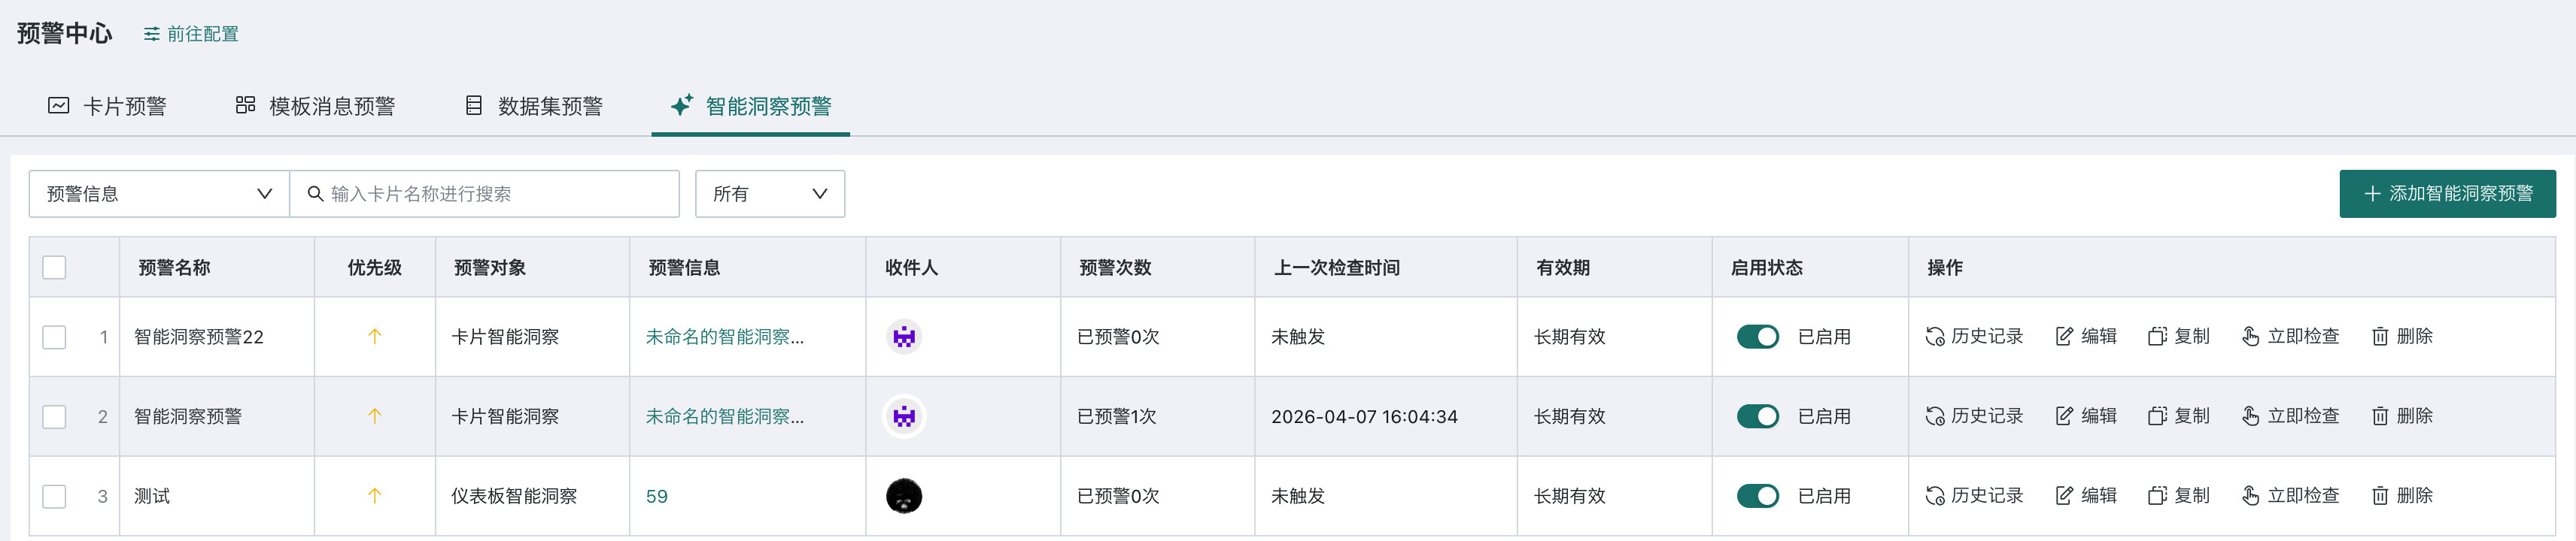Disable the 测试 alert switch
Screen dimensions: 2576x541
coord(1757,496)
